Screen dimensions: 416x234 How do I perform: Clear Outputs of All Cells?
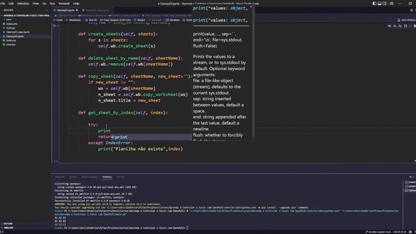click(x=116, y=20)
